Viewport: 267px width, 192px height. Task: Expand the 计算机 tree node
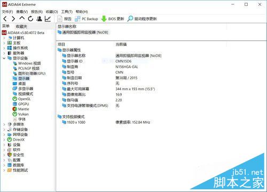click(x=4, y=38)
